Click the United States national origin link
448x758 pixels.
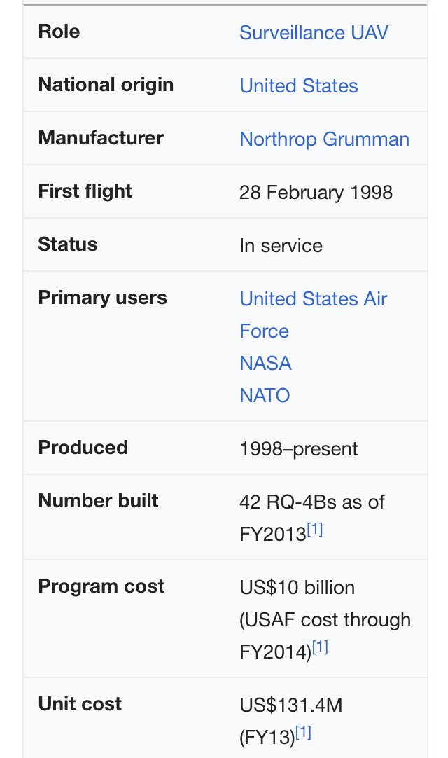pos(299,85)
